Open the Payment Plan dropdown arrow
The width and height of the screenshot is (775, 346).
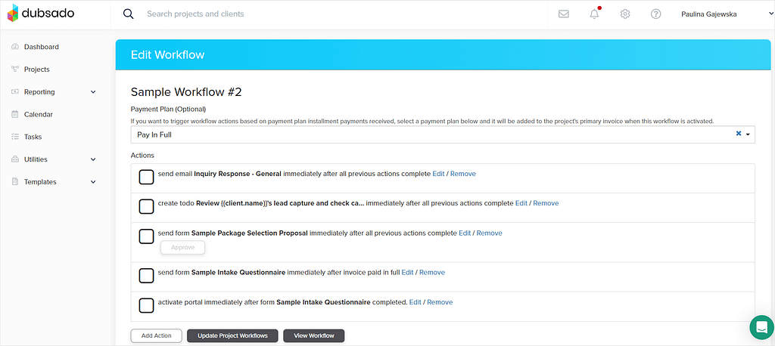tap(748, 134)
